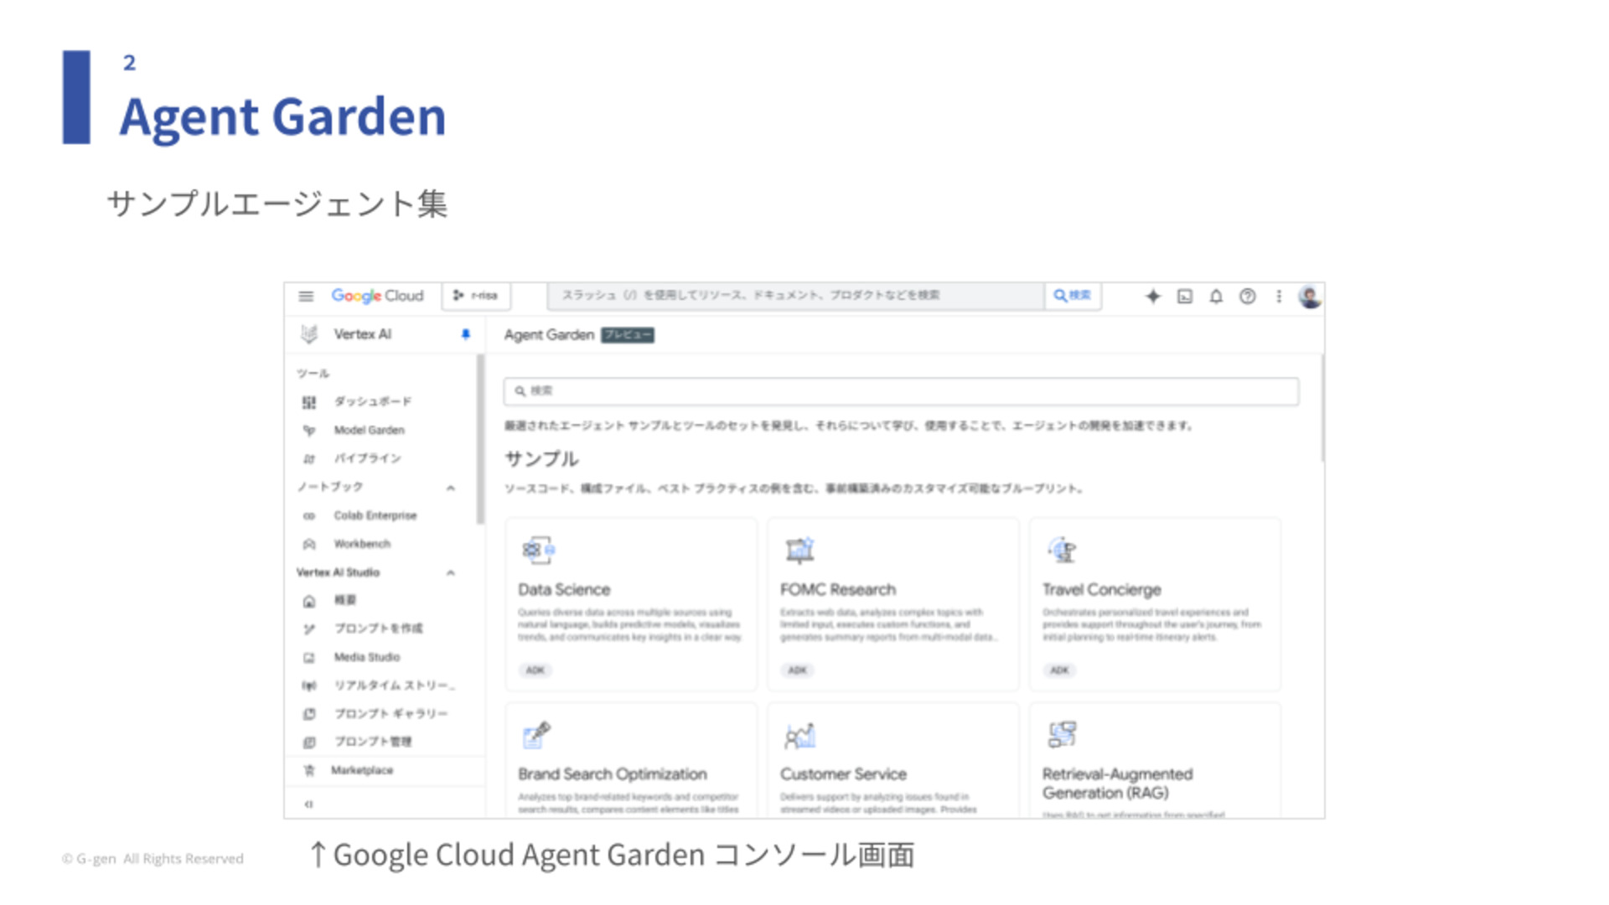This screenshot has height=905, width=1609.
Task: Open Marketplace link in sidebar
Action: [x=361, y=770]
